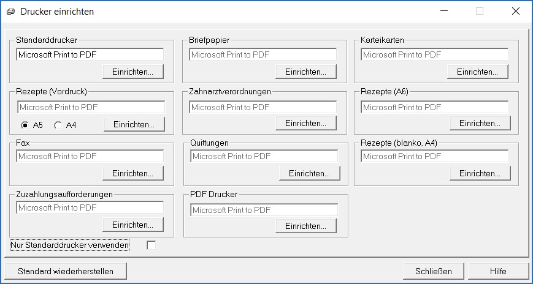Click the printer icon in title bar

pyautogui.click(x=10, y=11)
